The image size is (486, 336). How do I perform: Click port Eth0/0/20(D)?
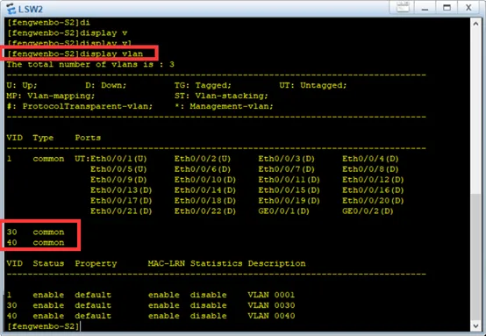pyautogui.click(x=373, y=201)
